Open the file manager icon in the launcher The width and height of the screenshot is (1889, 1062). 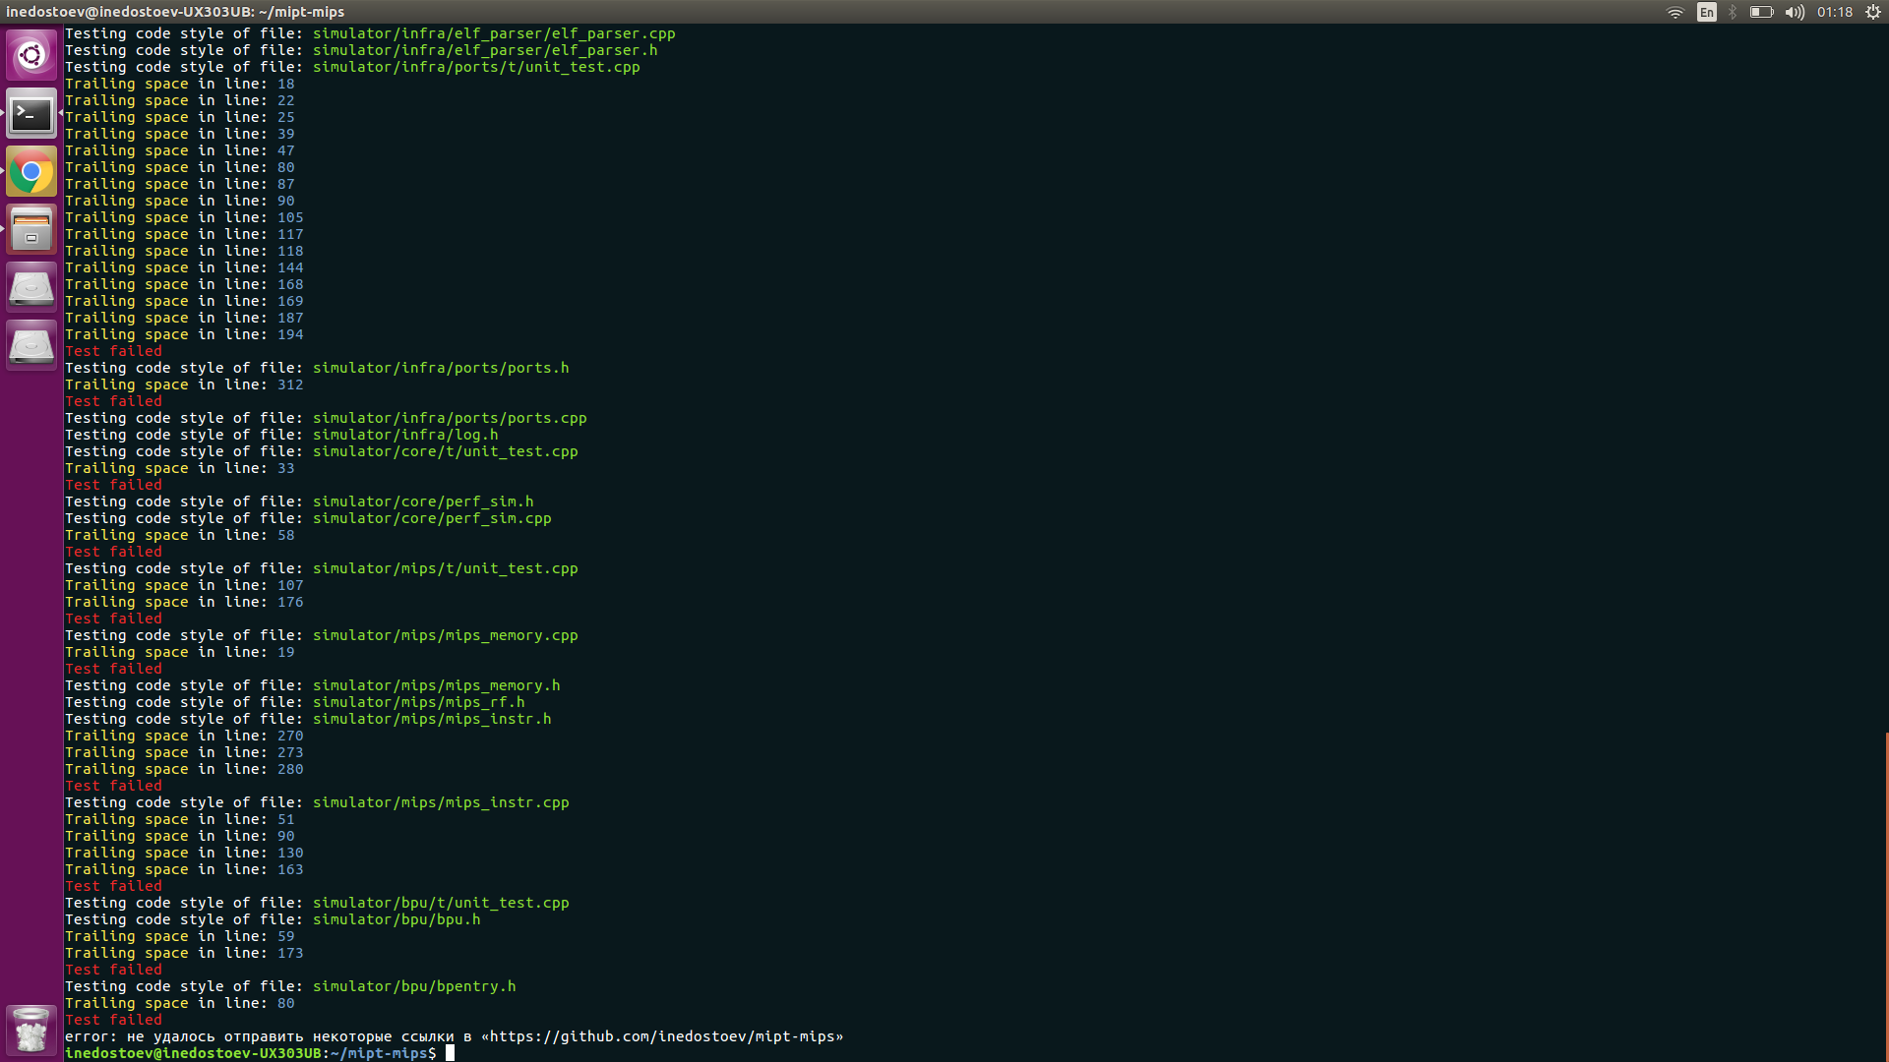(x=31, y=228)
